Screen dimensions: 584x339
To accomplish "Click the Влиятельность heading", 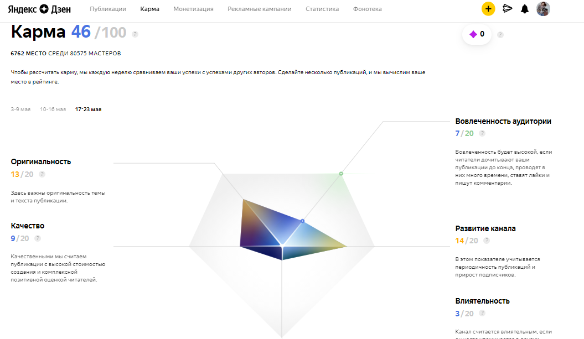I will pyautogui.click(x=482, y=301).
